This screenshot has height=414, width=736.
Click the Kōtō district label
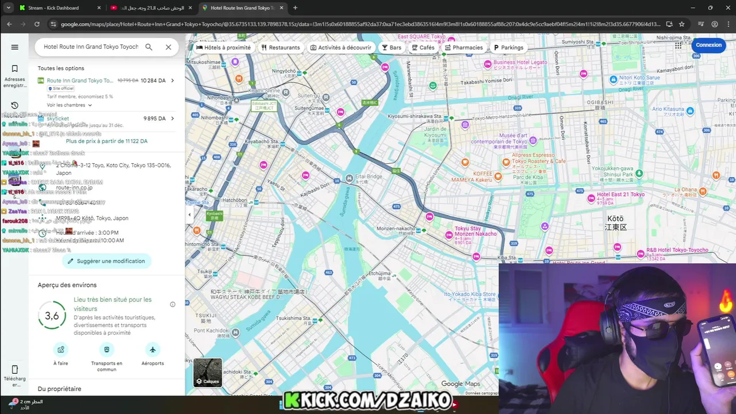615,223
